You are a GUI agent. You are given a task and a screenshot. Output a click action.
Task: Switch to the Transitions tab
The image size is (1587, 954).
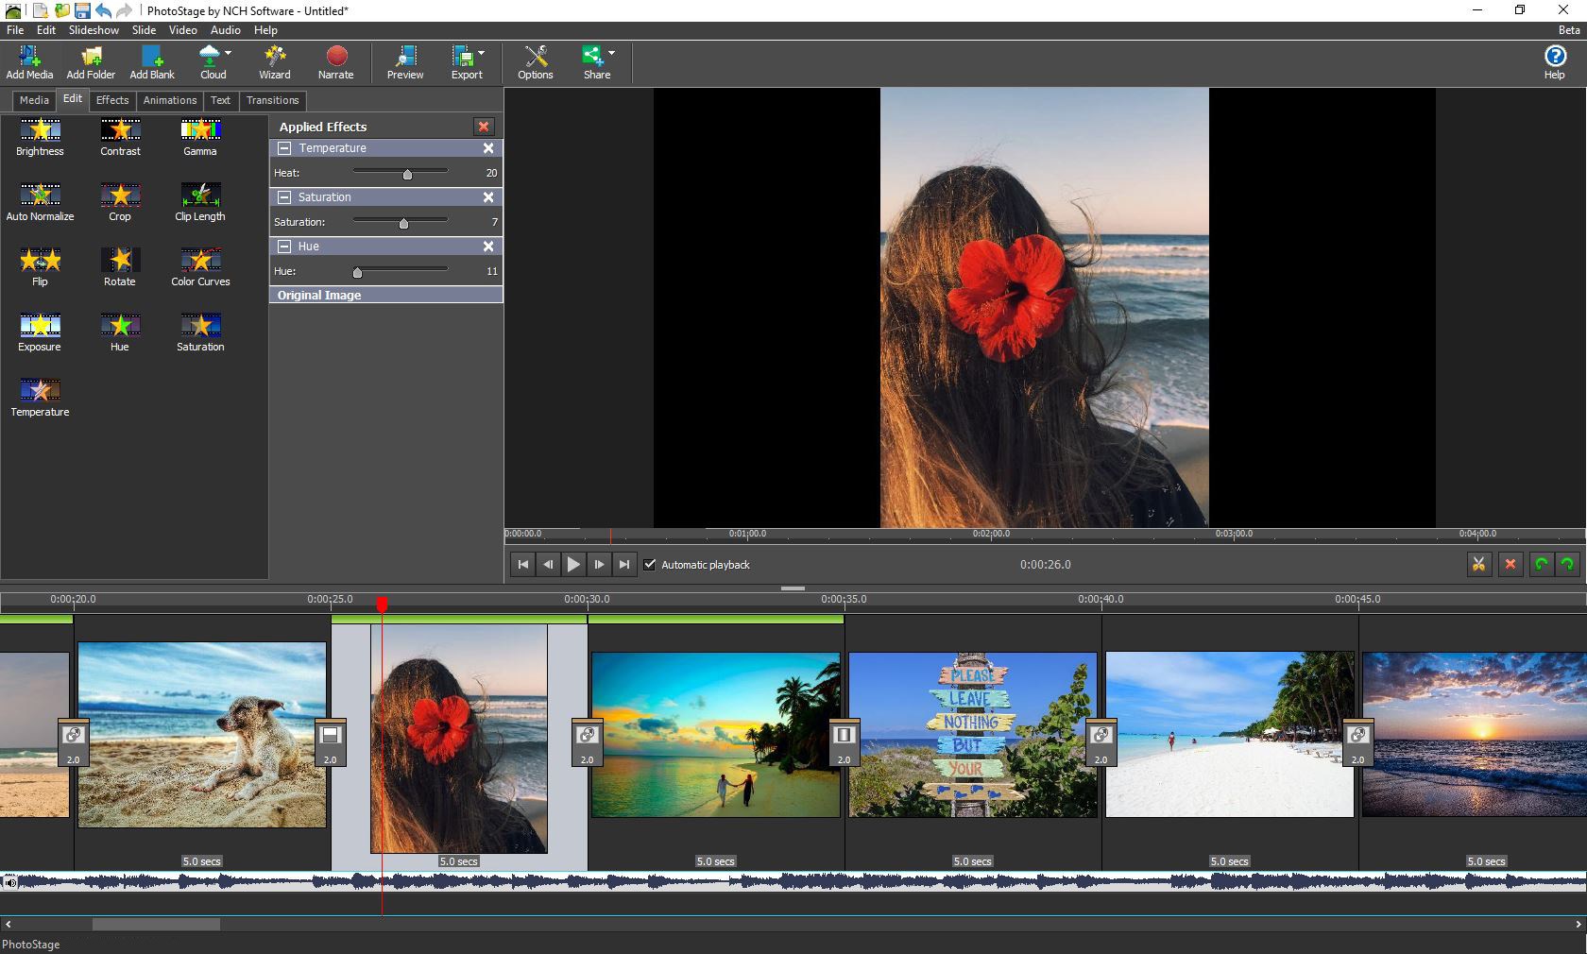pos(272,100)
